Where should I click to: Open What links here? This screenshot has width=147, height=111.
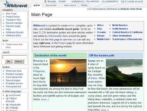coord(13,71)
